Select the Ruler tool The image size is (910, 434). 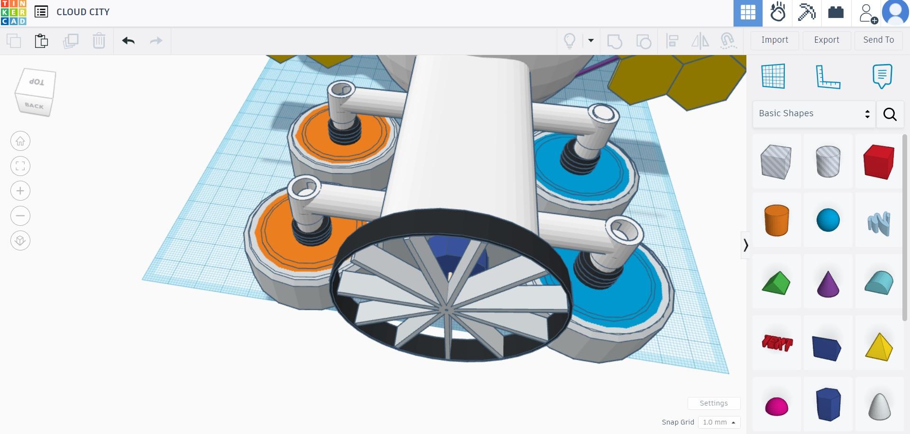pyautogui.click(x=828, y=76)
